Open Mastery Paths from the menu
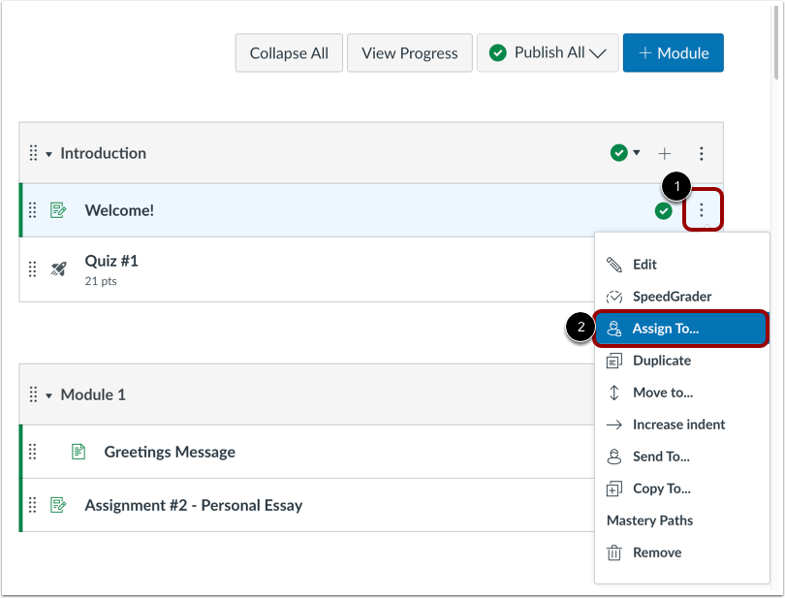 pos(681,520)
